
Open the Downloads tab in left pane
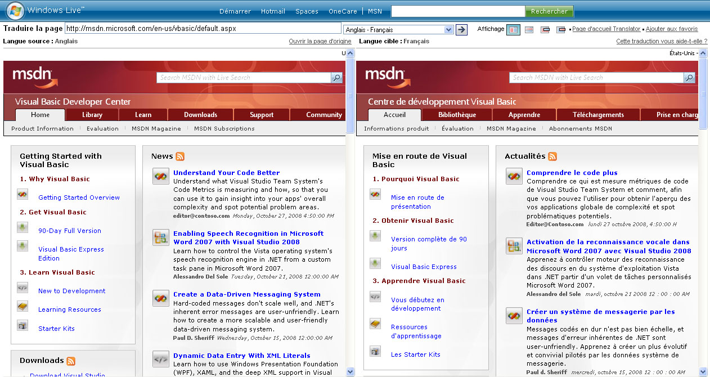coord(201,115)
